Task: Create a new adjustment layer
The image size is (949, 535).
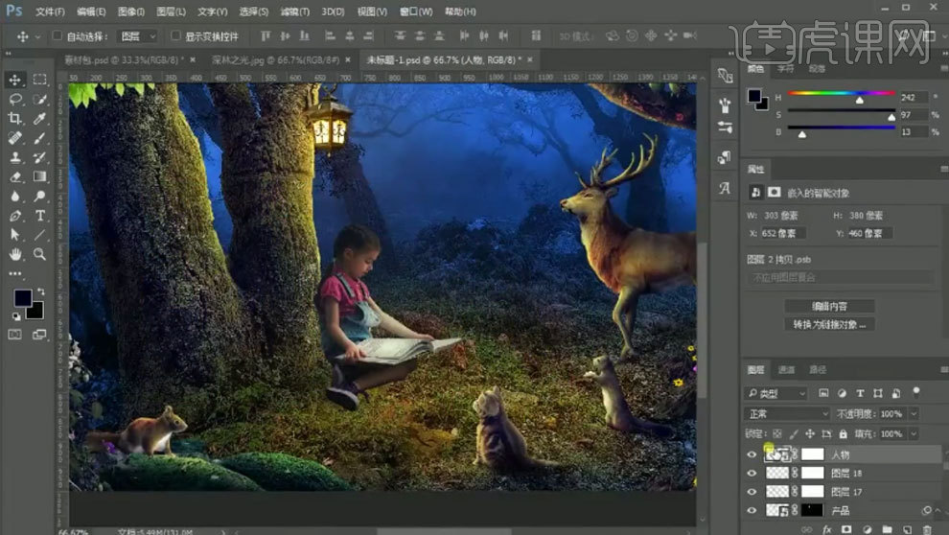Action: click(867, 529)
